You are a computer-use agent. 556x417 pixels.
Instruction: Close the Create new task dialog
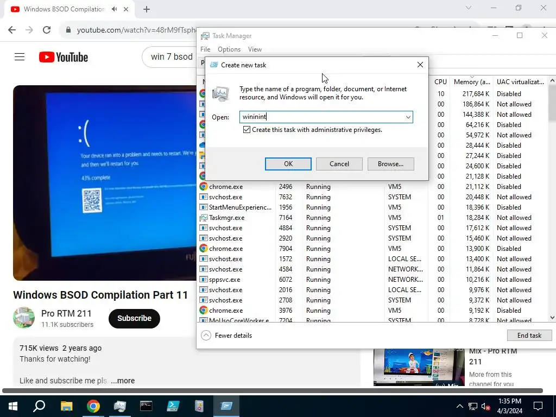[x=420, y=65]
